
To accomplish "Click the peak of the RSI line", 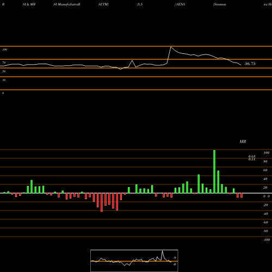I will pyautogui.click(x=171, y=47).
